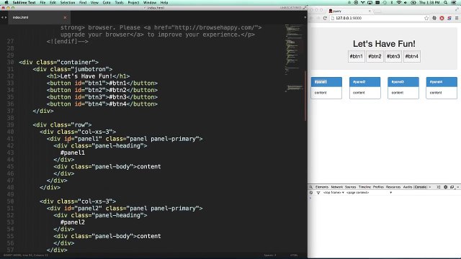
Task: Toggle the DevTools console drawer icon
Action: click(x=439, y=187)
